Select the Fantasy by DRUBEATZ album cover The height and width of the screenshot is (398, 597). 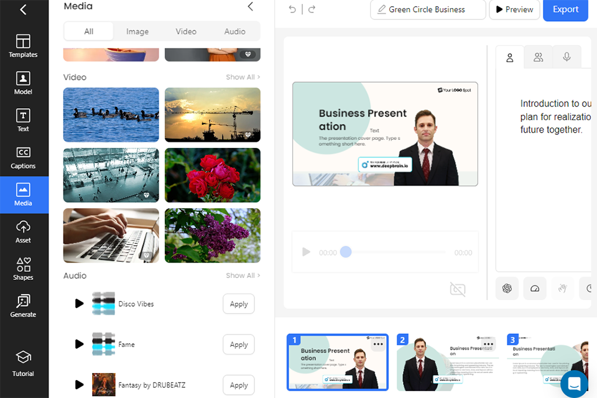click(x=104, y=385)
